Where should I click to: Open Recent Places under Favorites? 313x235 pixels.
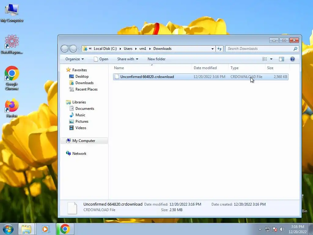[x=87, y=89]
